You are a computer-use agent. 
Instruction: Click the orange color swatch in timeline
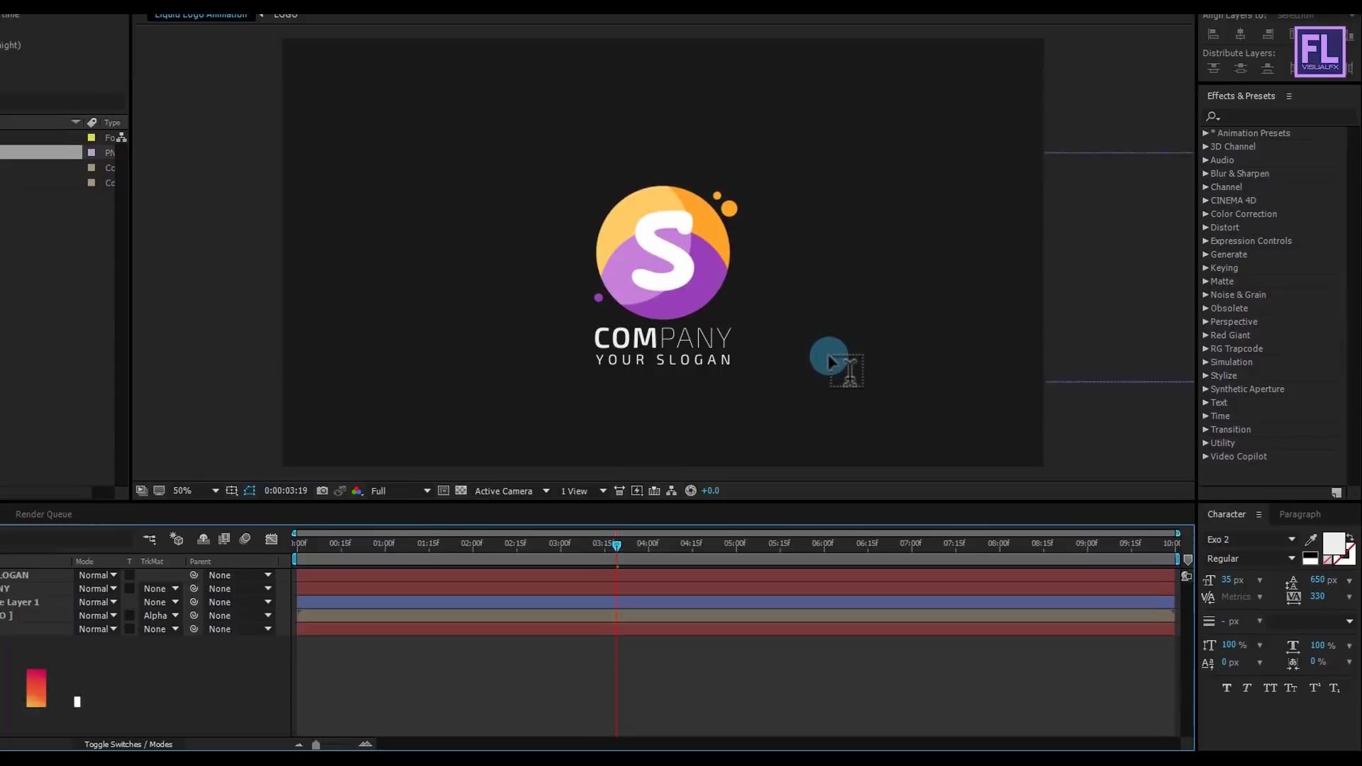pos(35,687)
